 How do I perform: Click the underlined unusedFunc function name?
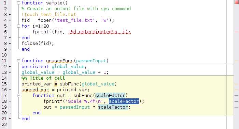(60, 61)
